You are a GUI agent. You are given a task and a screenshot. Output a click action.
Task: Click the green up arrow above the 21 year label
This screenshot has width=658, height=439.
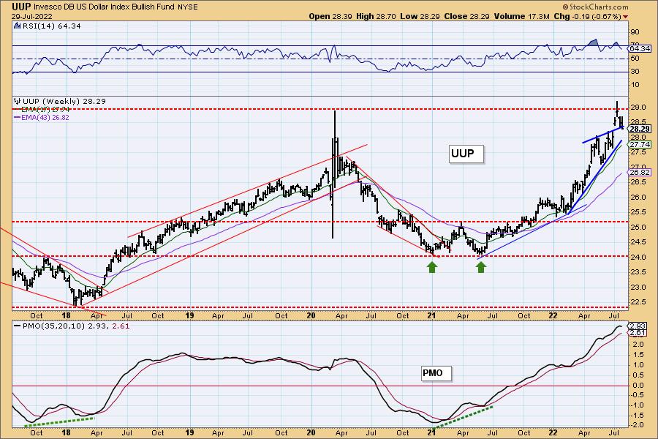(x=432, y=267)
